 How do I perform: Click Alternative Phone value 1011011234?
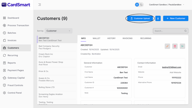[176, 83]
